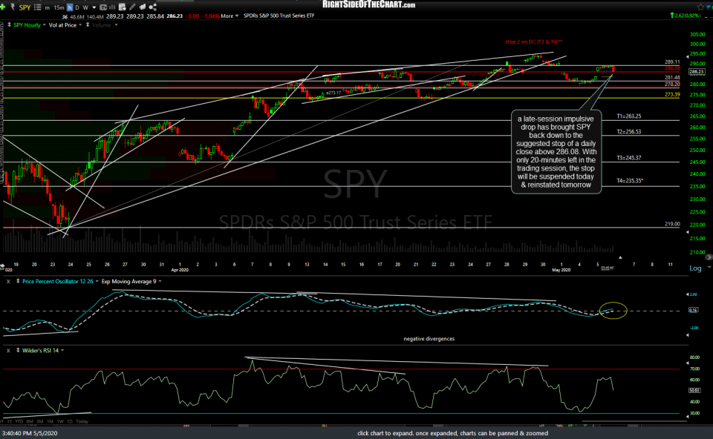The image size is (713, 439).
Task: Toggle the Vol at Price overlay
Action: click(x=62, y=24)
